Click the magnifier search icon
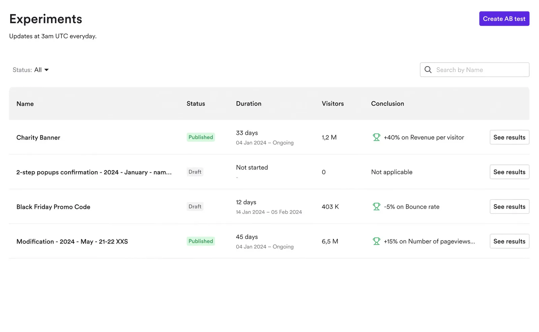Screen dimensions: 539x332 428,70
